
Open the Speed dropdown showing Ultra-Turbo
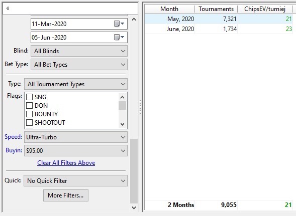(x=76, y=137)
